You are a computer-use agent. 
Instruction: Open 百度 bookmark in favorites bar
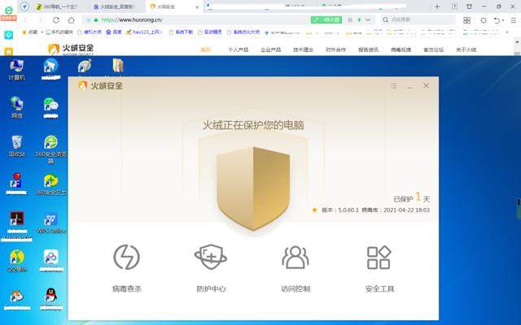point(114,32)
